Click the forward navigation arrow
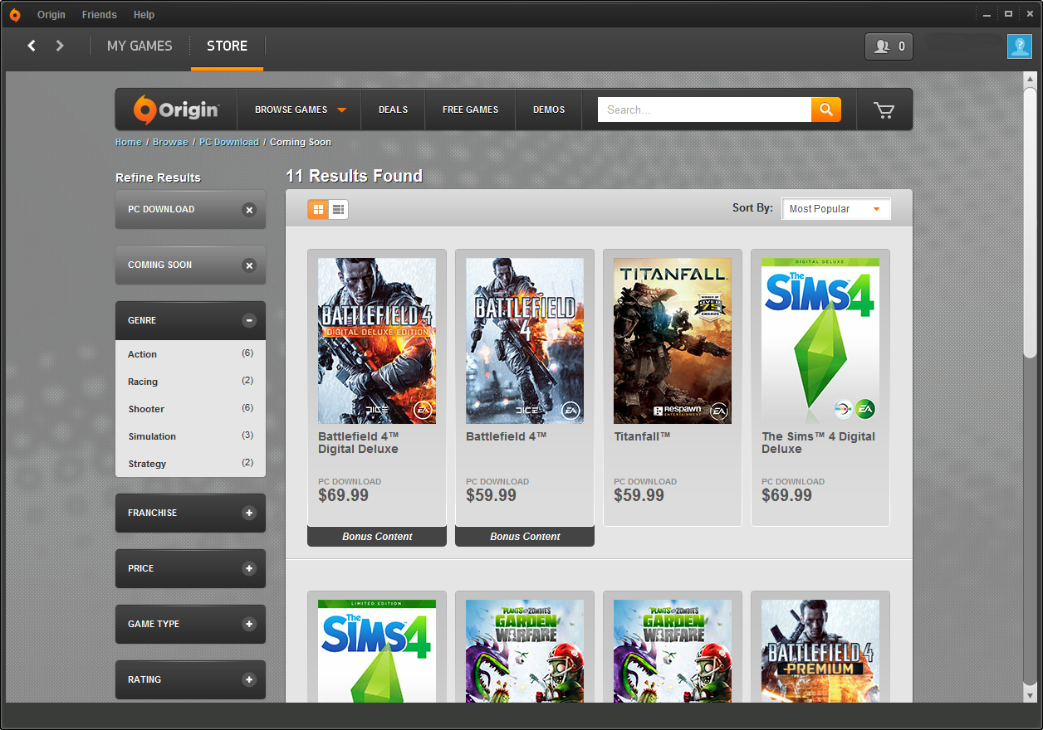This screenshot has height=730, width=1043. click(59, 46)
